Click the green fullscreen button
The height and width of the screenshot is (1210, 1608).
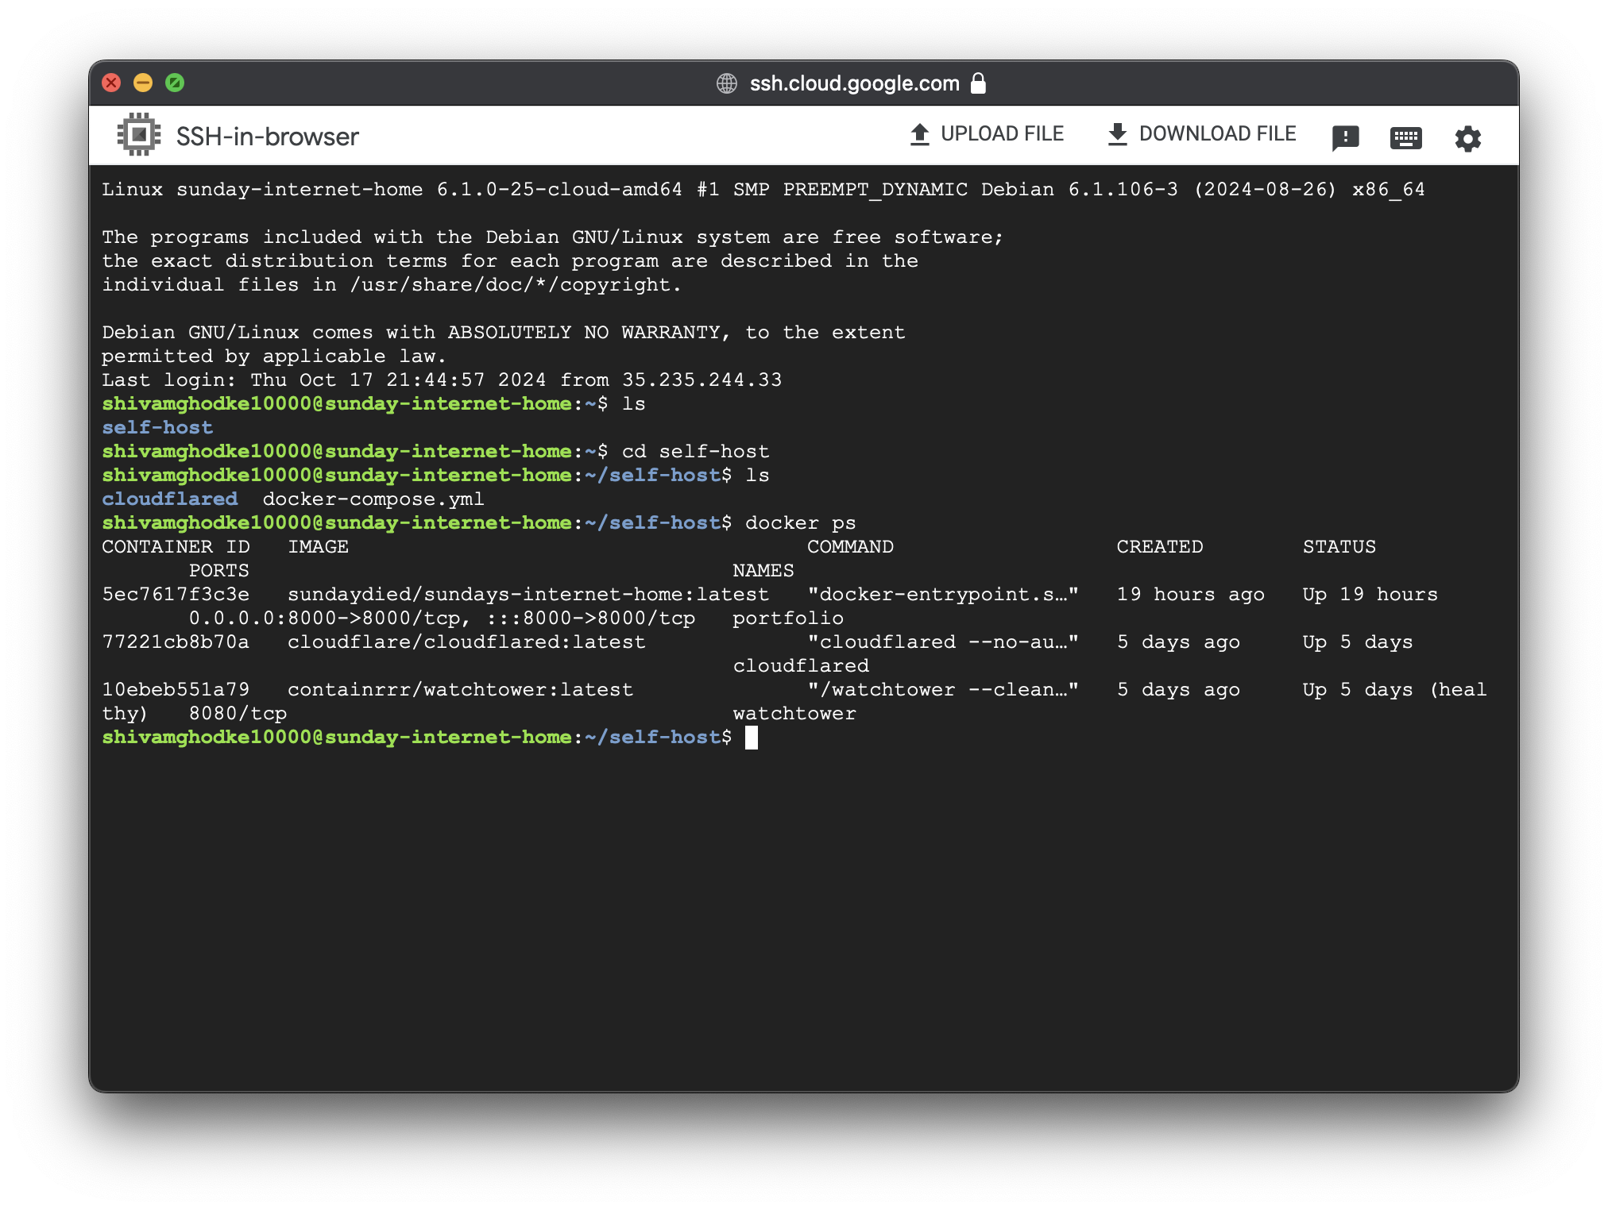coord(175,83)
